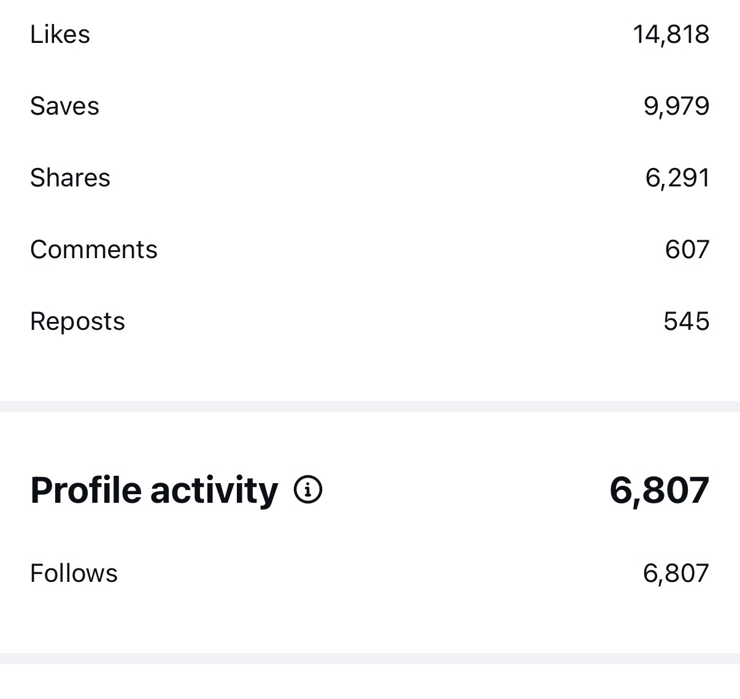The height and width of the screenshot is (699, 740).
Task: Click the gray divider below the Follows row
Action: point(370,659)
